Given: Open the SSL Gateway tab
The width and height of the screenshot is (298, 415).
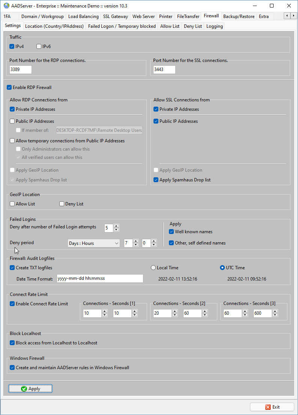Looking at the screenshot, I should (x=115, y=17).
